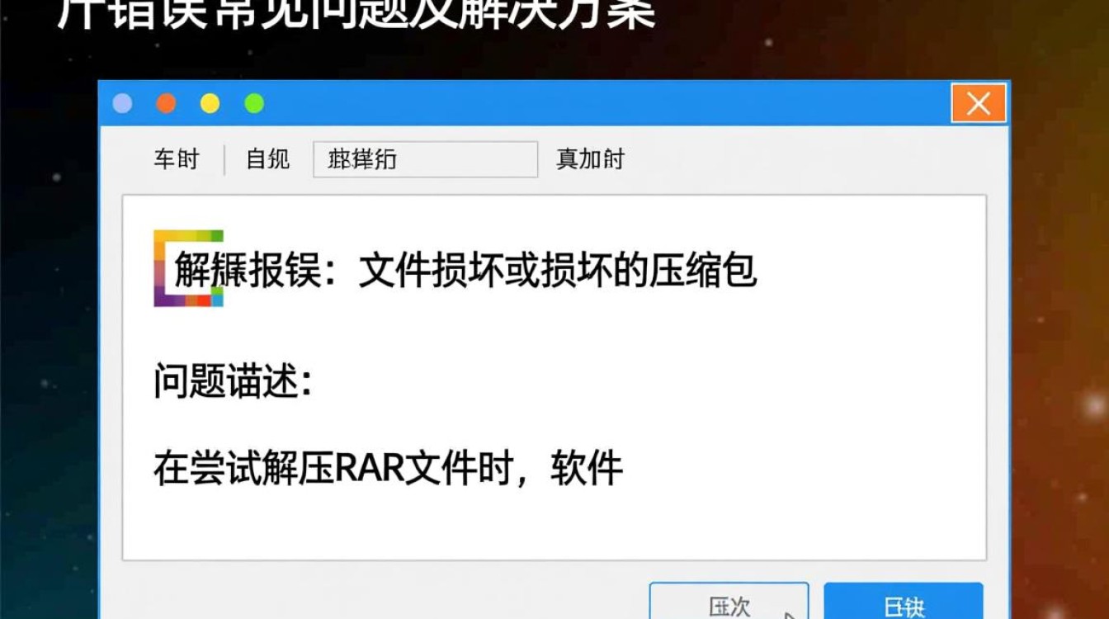This screenshot has width=1109, height=619.
Task: Select 真加衬 in the menu bar
Action: [x=588, y=159]
